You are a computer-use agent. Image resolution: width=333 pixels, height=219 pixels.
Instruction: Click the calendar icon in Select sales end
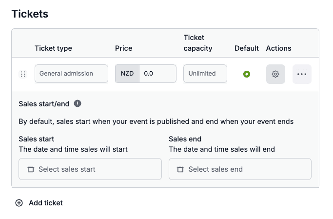[x=180, y=169]
